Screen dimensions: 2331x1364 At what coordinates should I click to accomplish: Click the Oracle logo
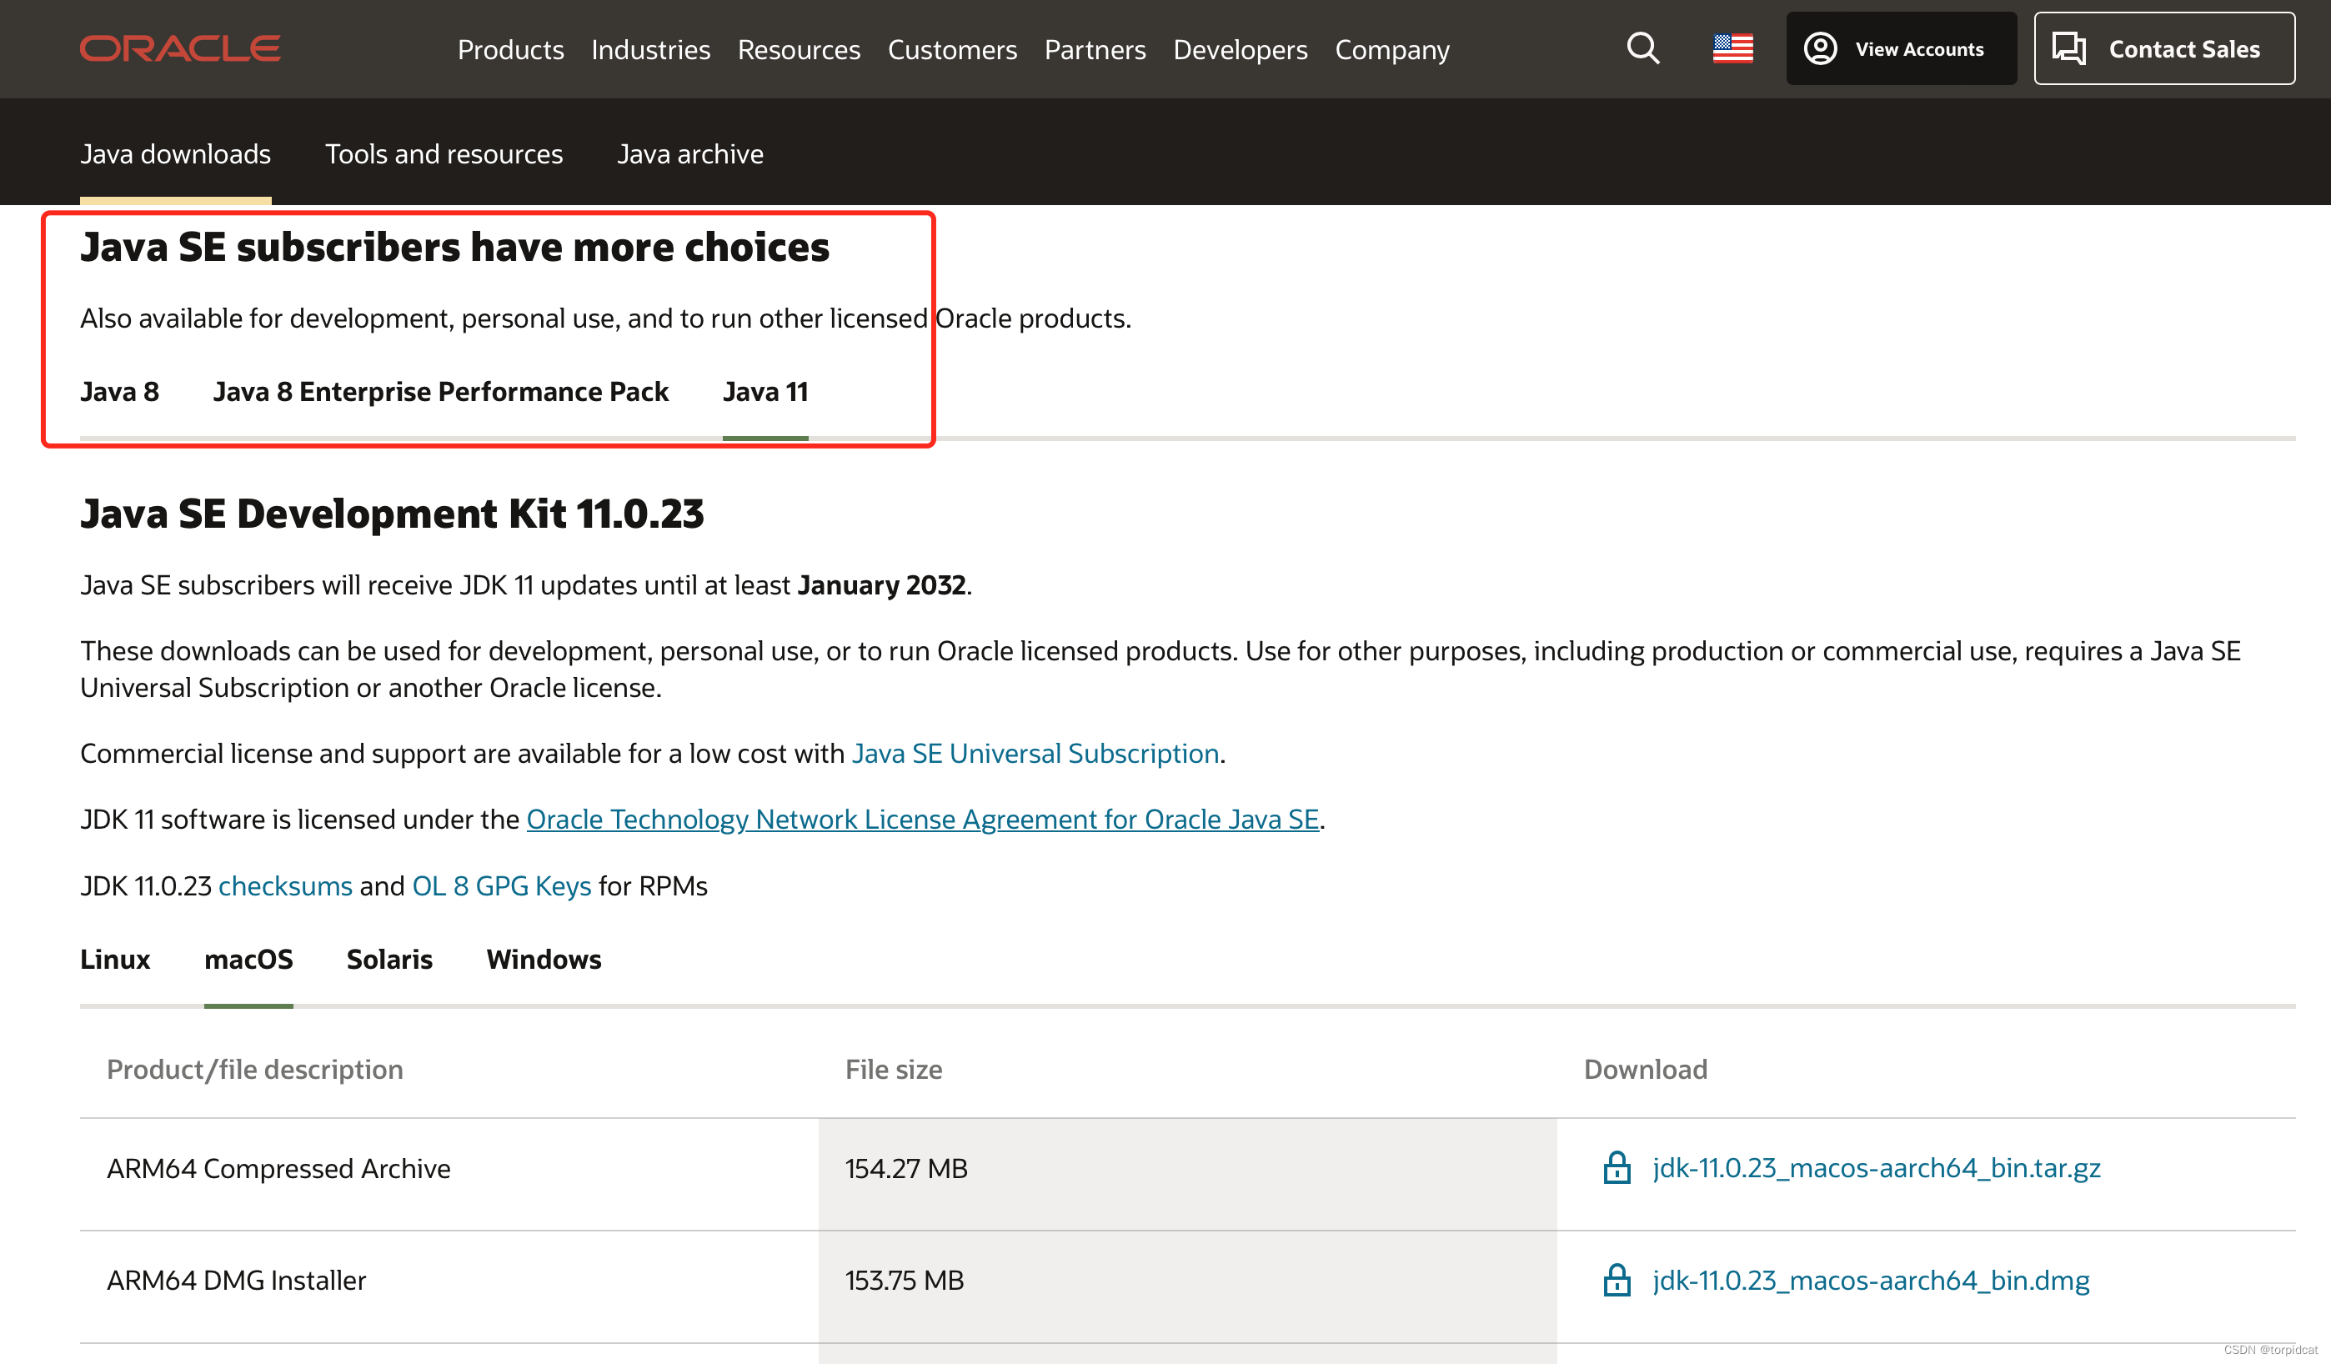pos(180,49)
